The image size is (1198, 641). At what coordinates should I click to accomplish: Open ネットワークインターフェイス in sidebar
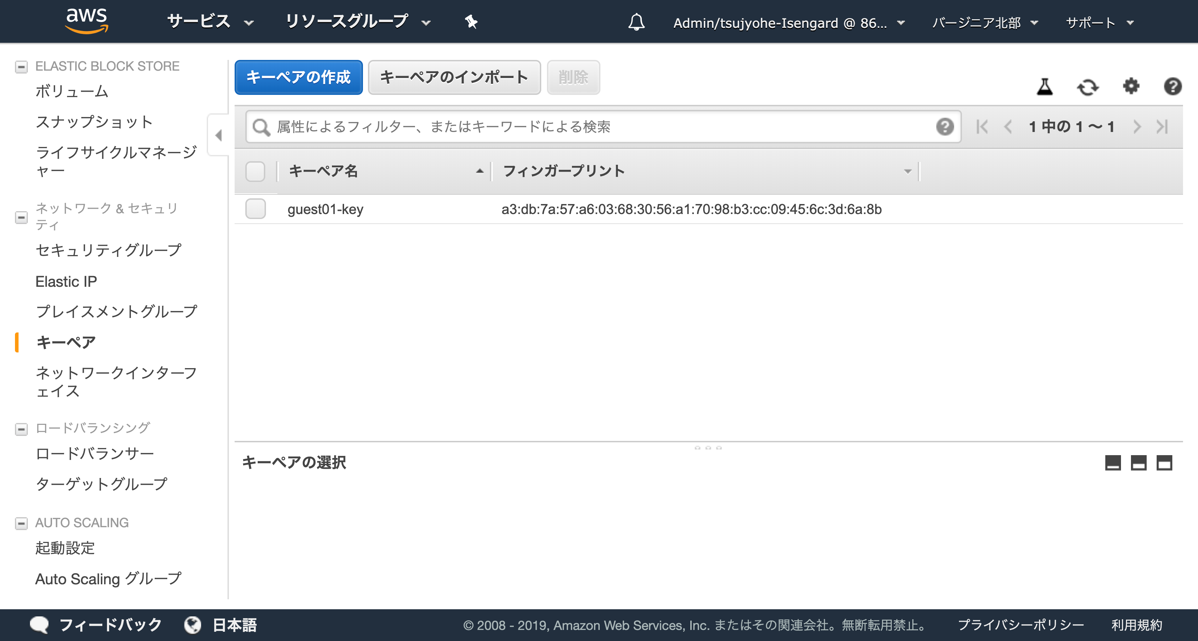(x=116, y=382)
